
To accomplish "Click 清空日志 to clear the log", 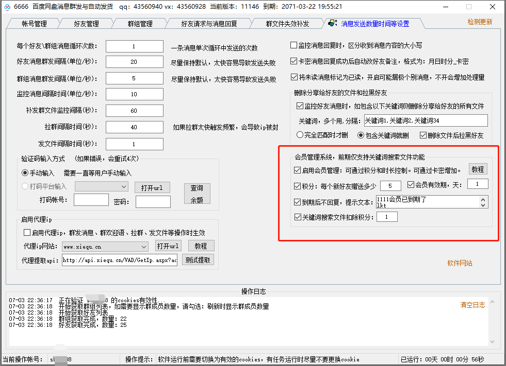I will (472, 305).
